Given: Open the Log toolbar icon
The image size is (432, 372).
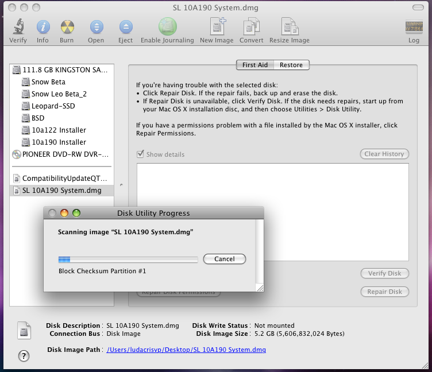Looking at the screenshot, I should (414, 27).
